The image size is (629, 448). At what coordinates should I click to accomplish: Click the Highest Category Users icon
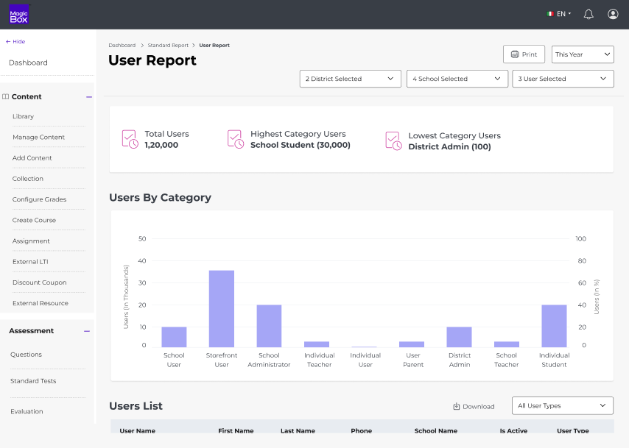pos(236,139)
